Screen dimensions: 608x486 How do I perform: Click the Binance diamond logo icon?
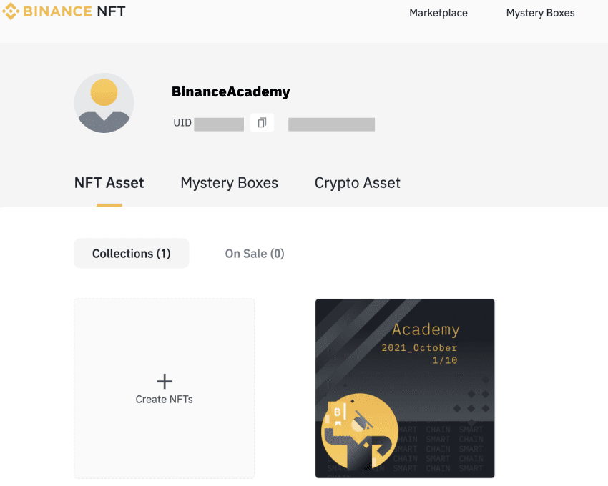tap(11, 11)
